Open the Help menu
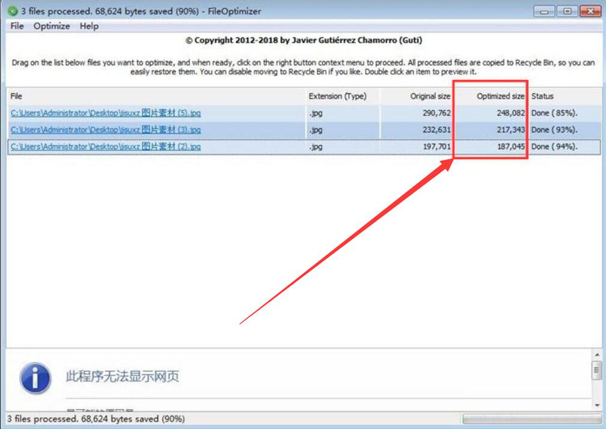606x429 pixels. (89, 26)
